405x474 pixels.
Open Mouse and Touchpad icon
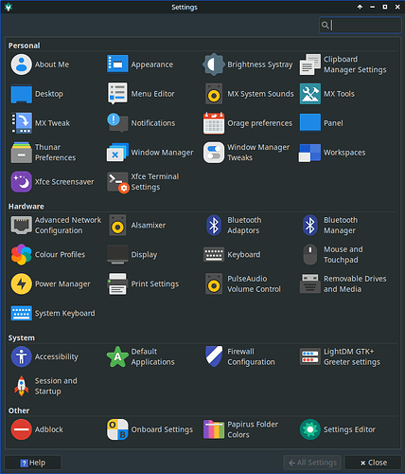tap(310, 255)
